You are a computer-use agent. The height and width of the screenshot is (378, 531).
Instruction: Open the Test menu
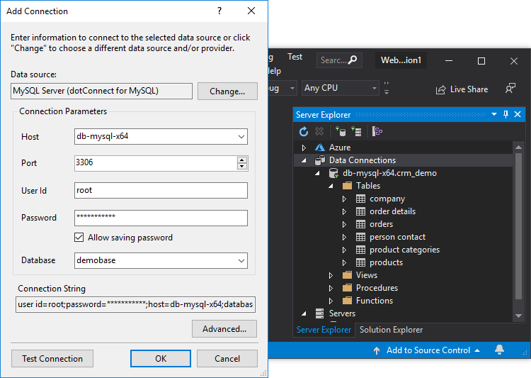point(295,57)
